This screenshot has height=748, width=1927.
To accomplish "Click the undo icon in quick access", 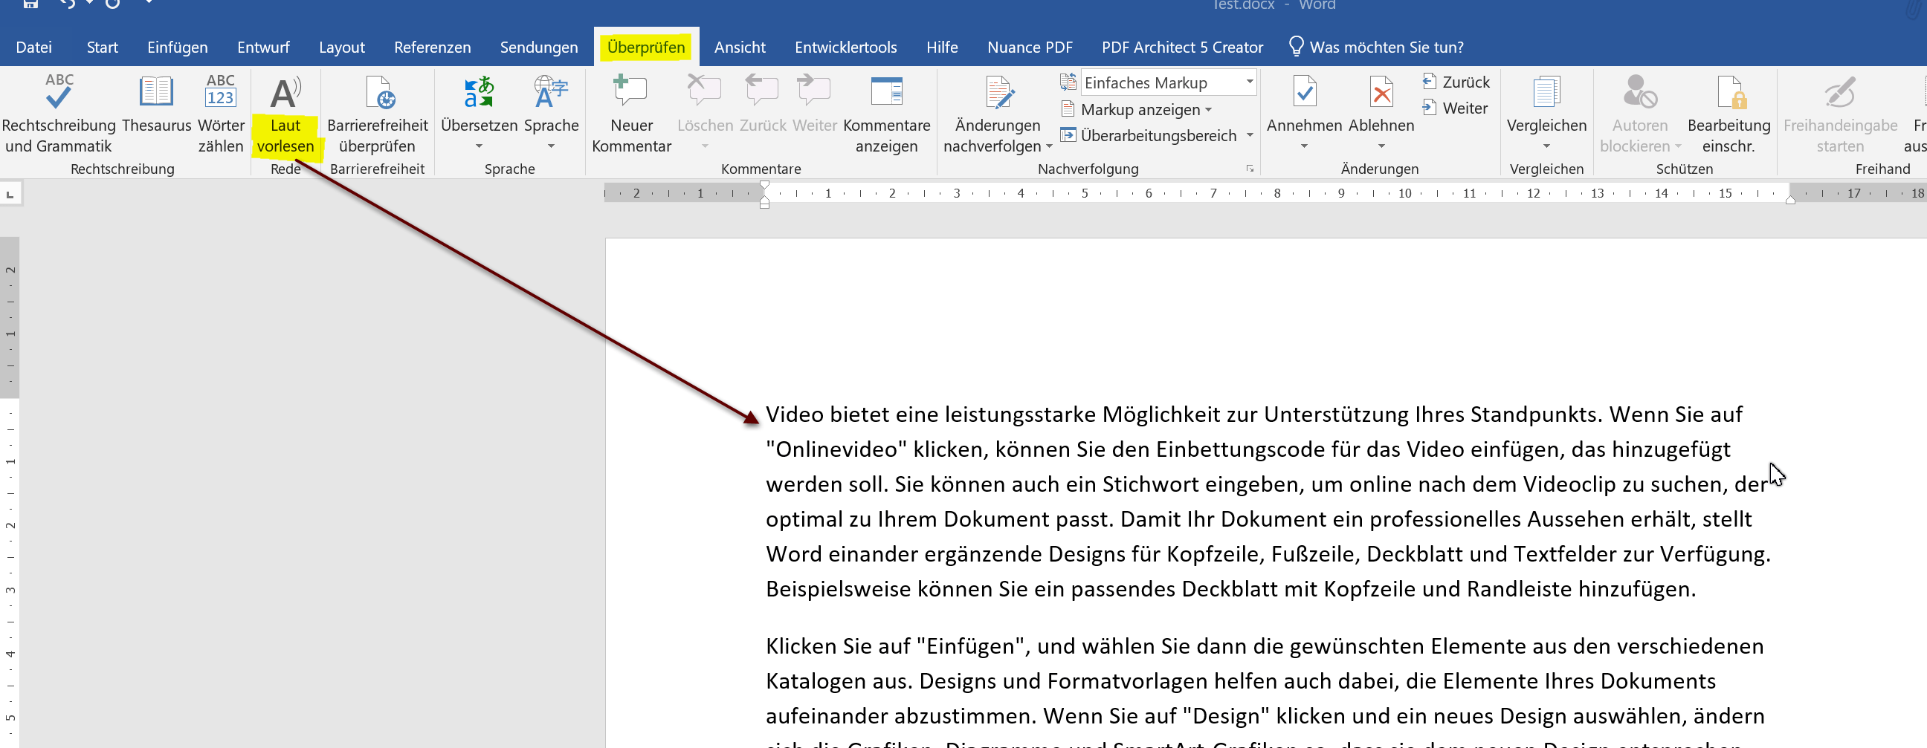I will point(68,4).
